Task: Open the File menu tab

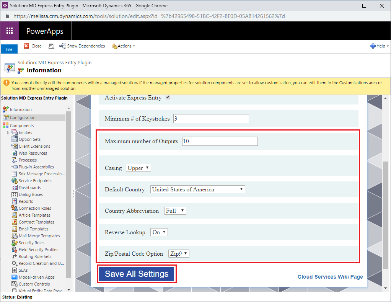Action: (x=9, y=49)
